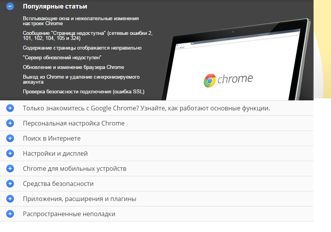Expand plus icon beside Поиск в Интернете

click(10, 138)
